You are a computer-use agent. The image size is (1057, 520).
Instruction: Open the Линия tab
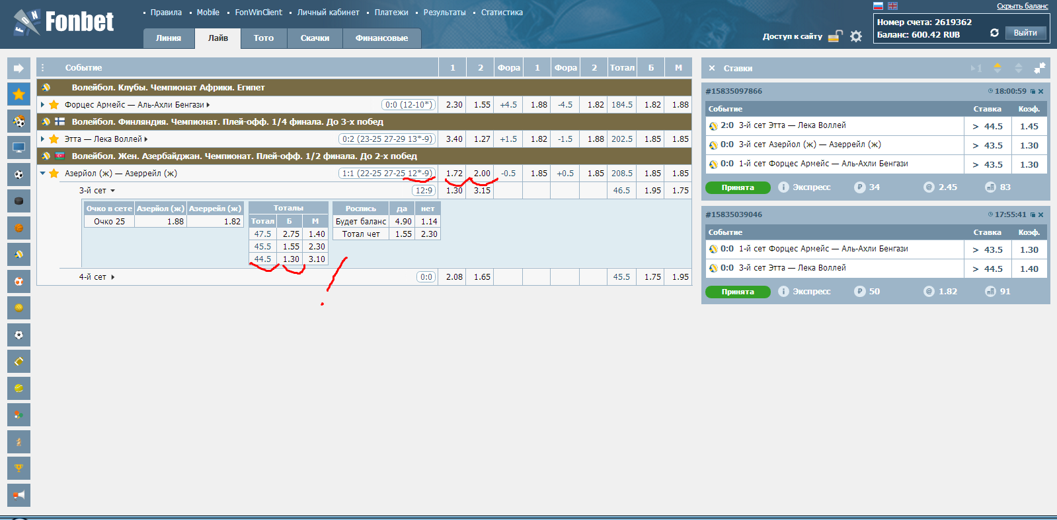pos(169,38)
